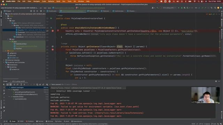
Task: Open Problems tool window tab
Action: [x=30, y=121]
